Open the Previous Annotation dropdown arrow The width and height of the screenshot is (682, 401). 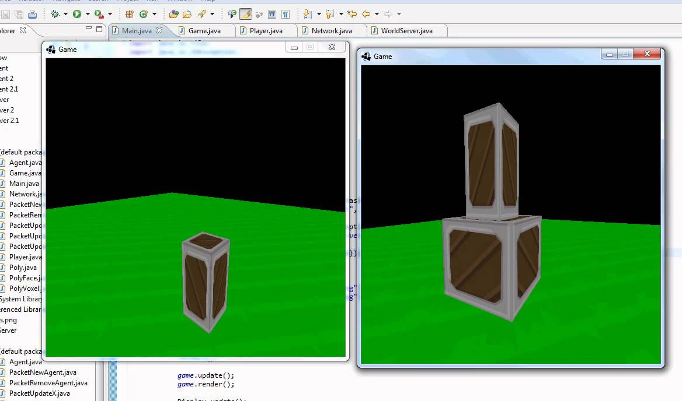point(341,15)
